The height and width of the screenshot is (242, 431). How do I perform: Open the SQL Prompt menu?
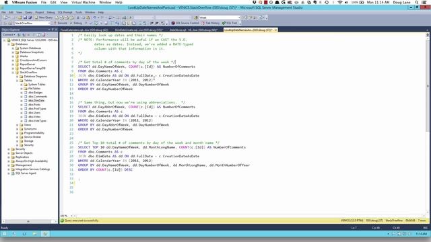pyautogui.click(x=65, y=12)
